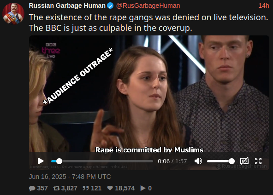273x195 pixels.
Task: Click the retweet arrows icon
Action: click(56, 188)
